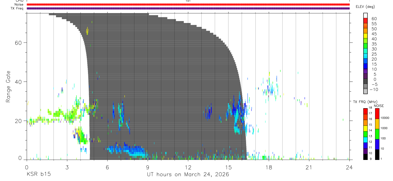393x181 pixels.
Task: Click the '−5' value on the ELEV scale
Action: [x=374, y=85]
